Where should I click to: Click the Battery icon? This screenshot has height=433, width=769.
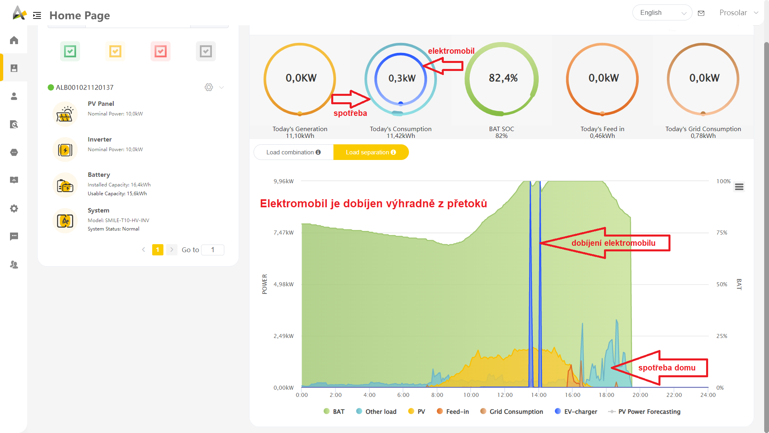coord(65,185)
